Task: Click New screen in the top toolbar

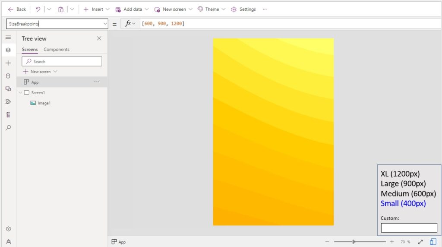Action: [x=170, y=9]
